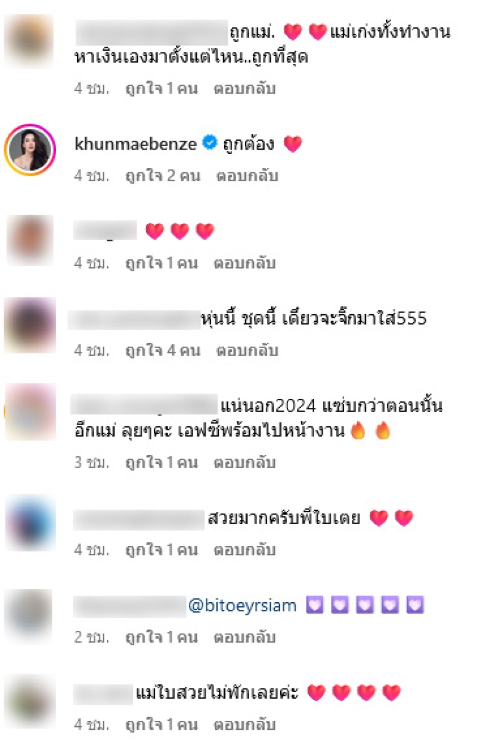Screen dimensions: 477x756
Task: Open the khunmaebenze username link
Action: (x=136, y=144)
